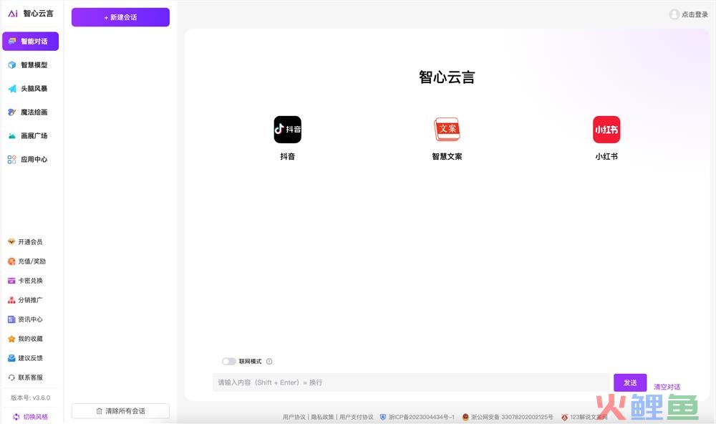
Task: Open the 浙ICP备 record link
Action: (x=421, y=417)
